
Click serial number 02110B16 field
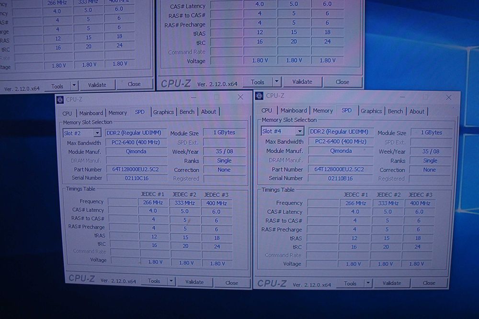[340, 178]
